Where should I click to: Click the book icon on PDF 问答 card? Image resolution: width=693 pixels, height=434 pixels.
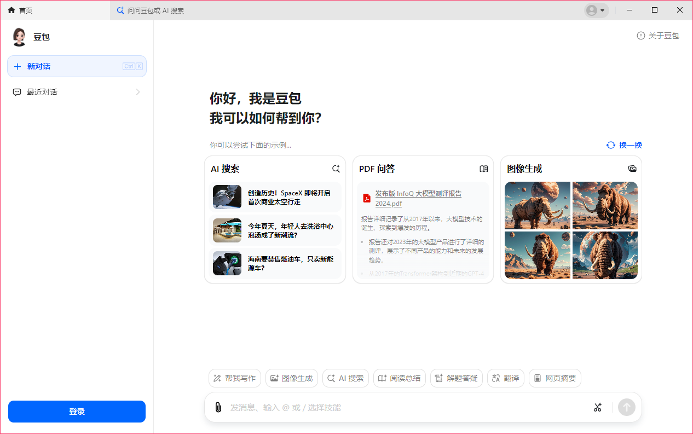click(483, 169)
